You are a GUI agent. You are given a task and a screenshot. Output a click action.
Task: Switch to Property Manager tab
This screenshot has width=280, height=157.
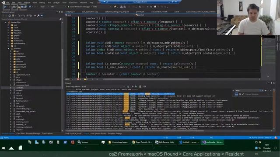pyautogui.click(x=33, y=133)
